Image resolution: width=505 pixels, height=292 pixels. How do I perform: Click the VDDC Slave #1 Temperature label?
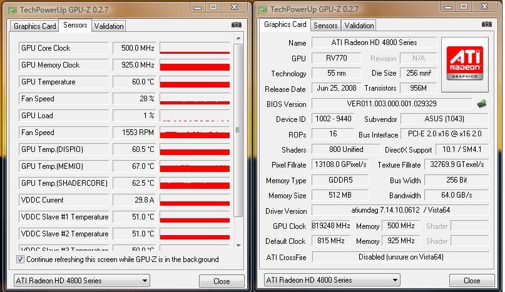63,217
